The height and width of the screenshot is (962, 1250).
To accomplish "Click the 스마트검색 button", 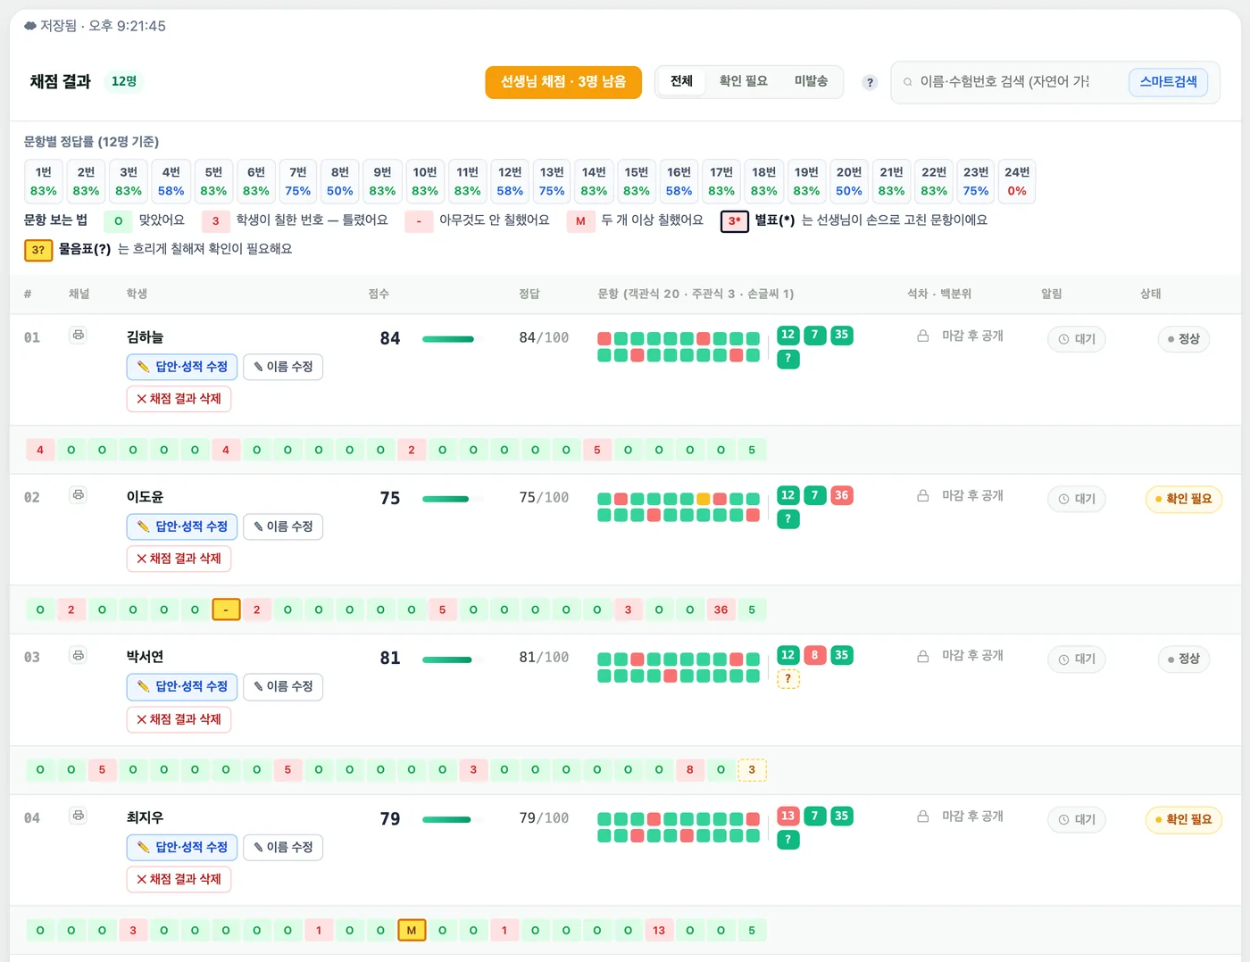I will click(1168, 82).
